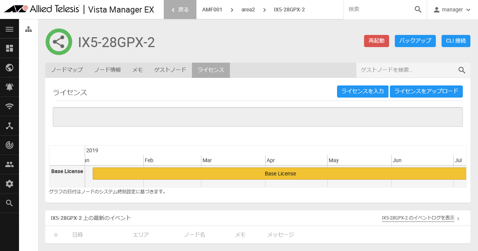Click the red 再起動 button

[x=377, y=41]
